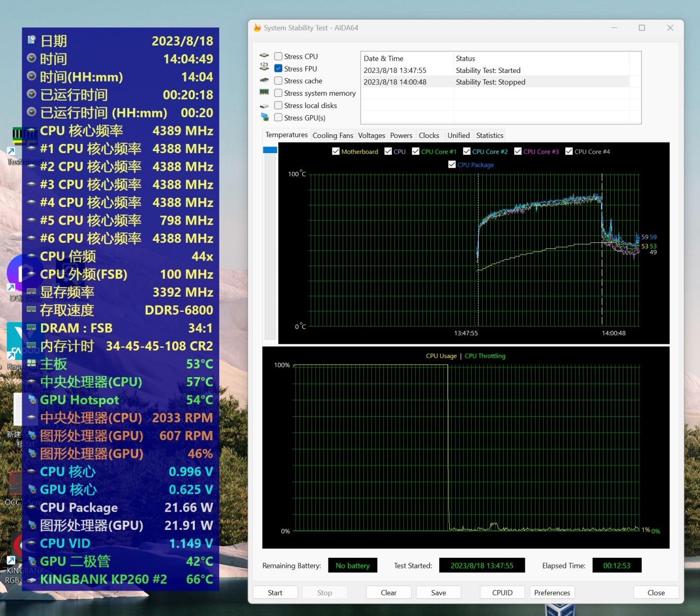This screenshot has height=616, width=700.
Task: Uncheck the CPU Package graph line
Action: pos(452,164)
